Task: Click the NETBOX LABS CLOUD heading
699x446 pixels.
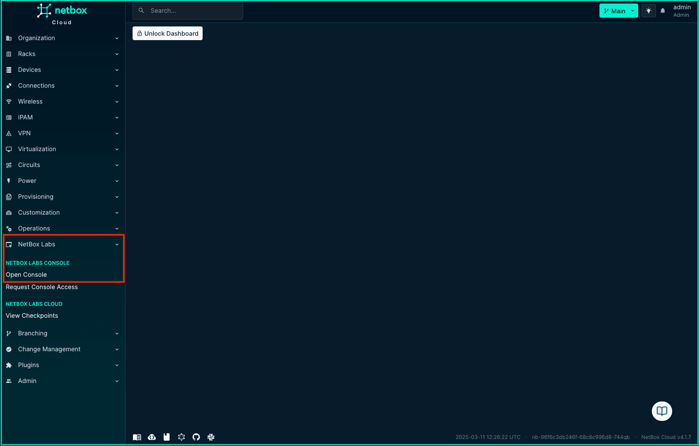Action: (x=34, y=304)
